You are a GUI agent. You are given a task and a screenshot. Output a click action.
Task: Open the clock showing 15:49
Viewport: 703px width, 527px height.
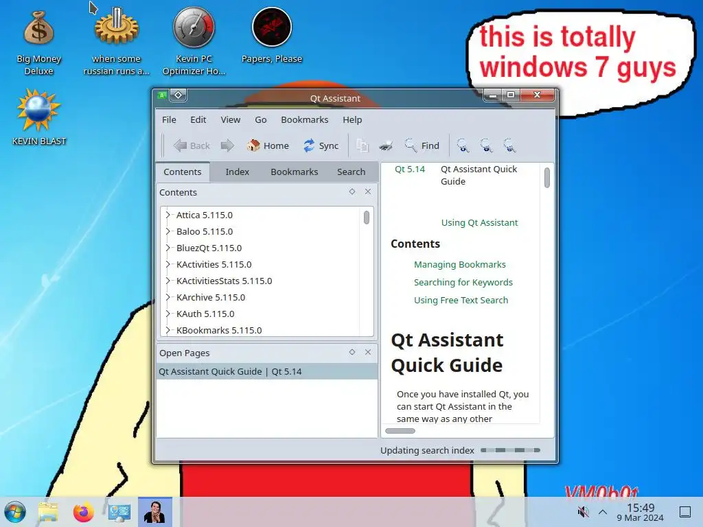tap(641, 512)
